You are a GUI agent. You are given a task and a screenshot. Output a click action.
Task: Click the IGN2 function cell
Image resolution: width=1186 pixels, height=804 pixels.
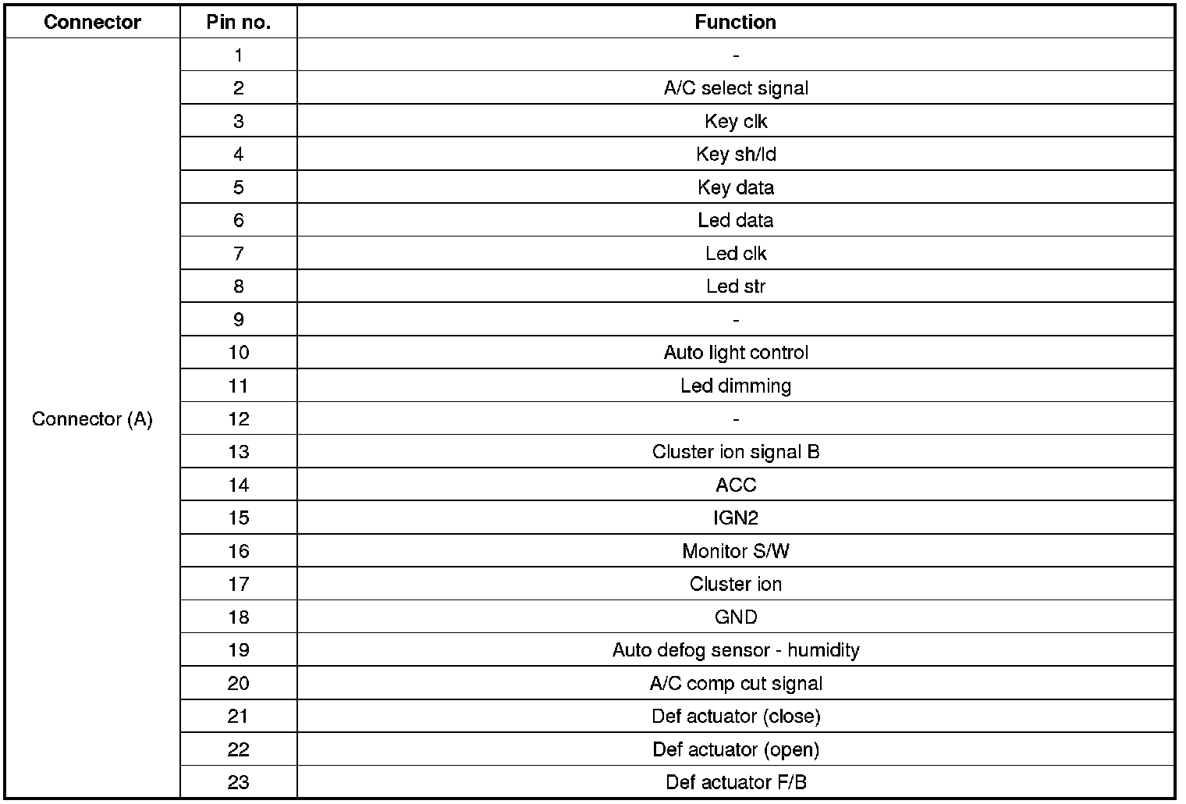735,518
